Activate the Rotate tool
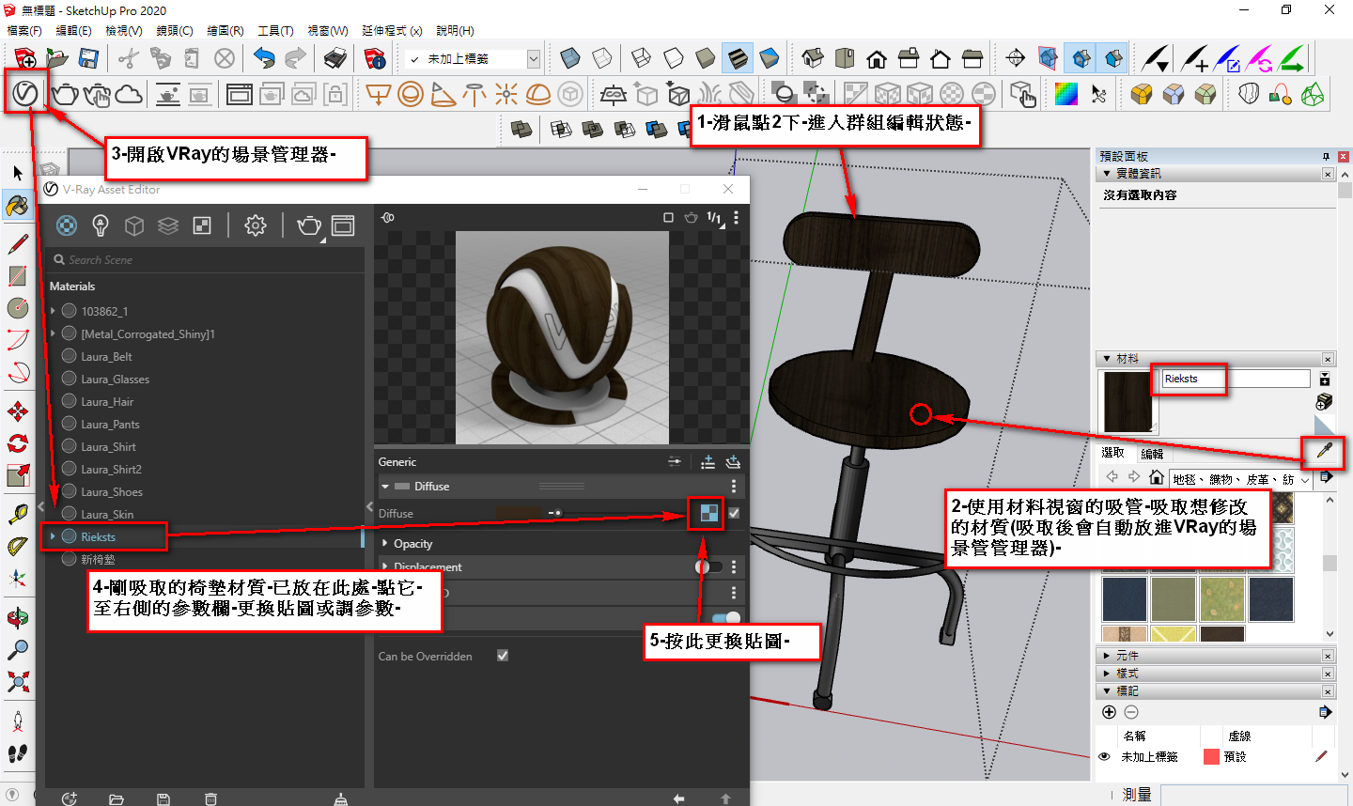Screen dimensions: 1353x806 18,443
